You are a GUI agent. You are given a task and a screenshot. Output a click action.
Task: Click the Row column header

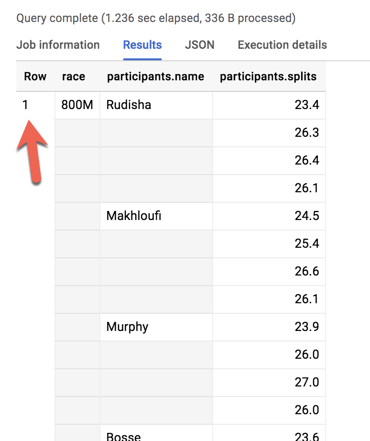[x=35, y=76]
